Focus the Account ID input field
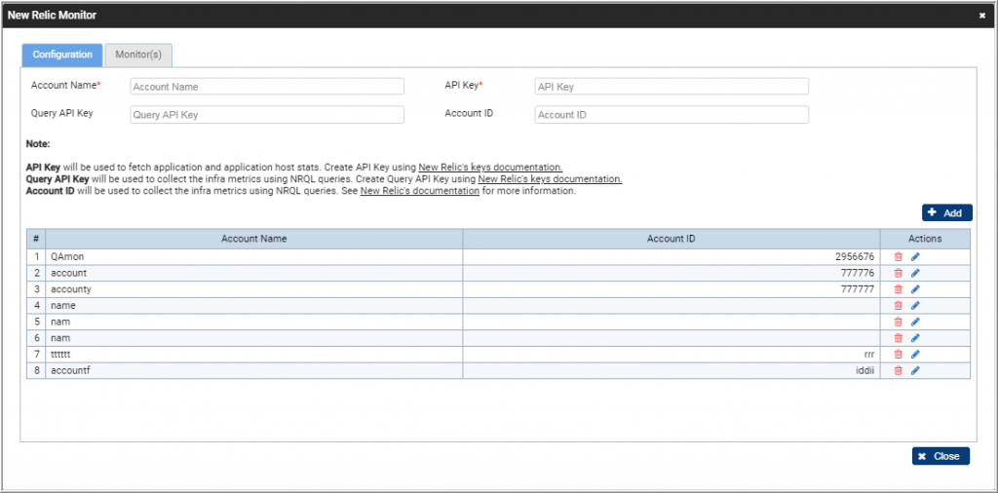The image size is (998, 493). click(x=672, y=115)
